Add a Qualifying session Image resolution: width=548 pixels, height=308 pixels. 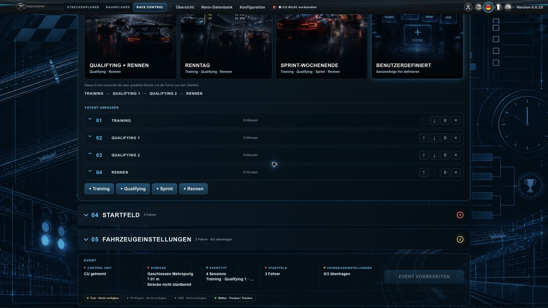pyautogui.click(x=133, y=189)
